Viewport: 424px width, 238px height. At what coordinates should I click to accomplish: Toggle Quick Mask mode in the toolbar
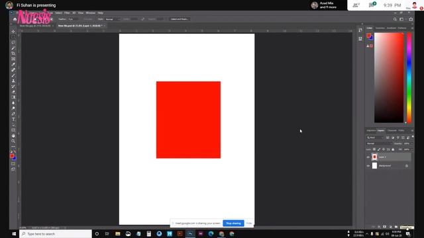tap(13, 164)
